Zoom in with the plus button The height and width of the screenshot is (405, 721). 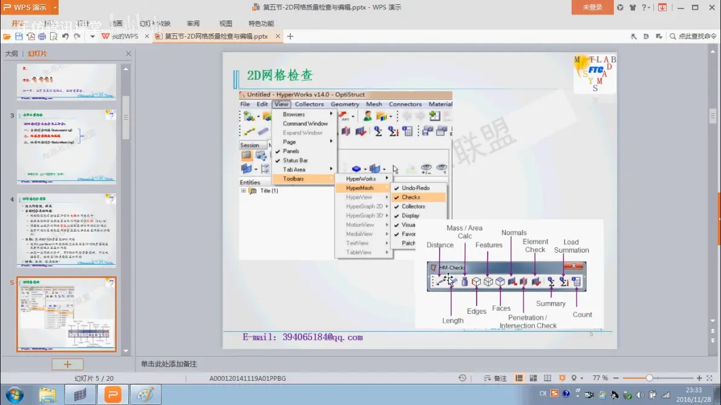tap(699, 378)
